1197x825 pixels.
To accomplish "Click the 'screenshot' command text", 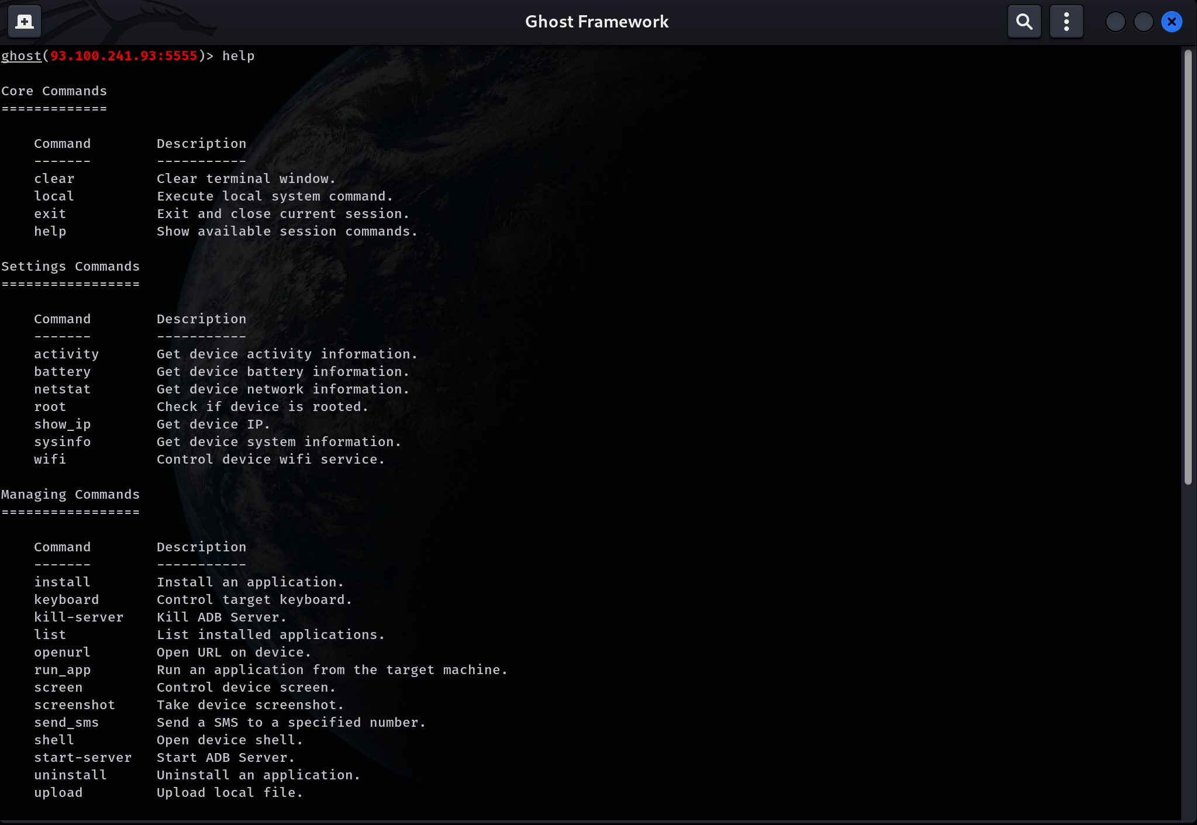I will [74, 705].
